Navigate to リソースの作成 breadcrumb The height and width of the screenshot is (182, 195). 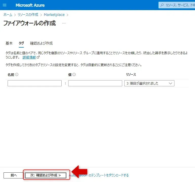[28, 15]
